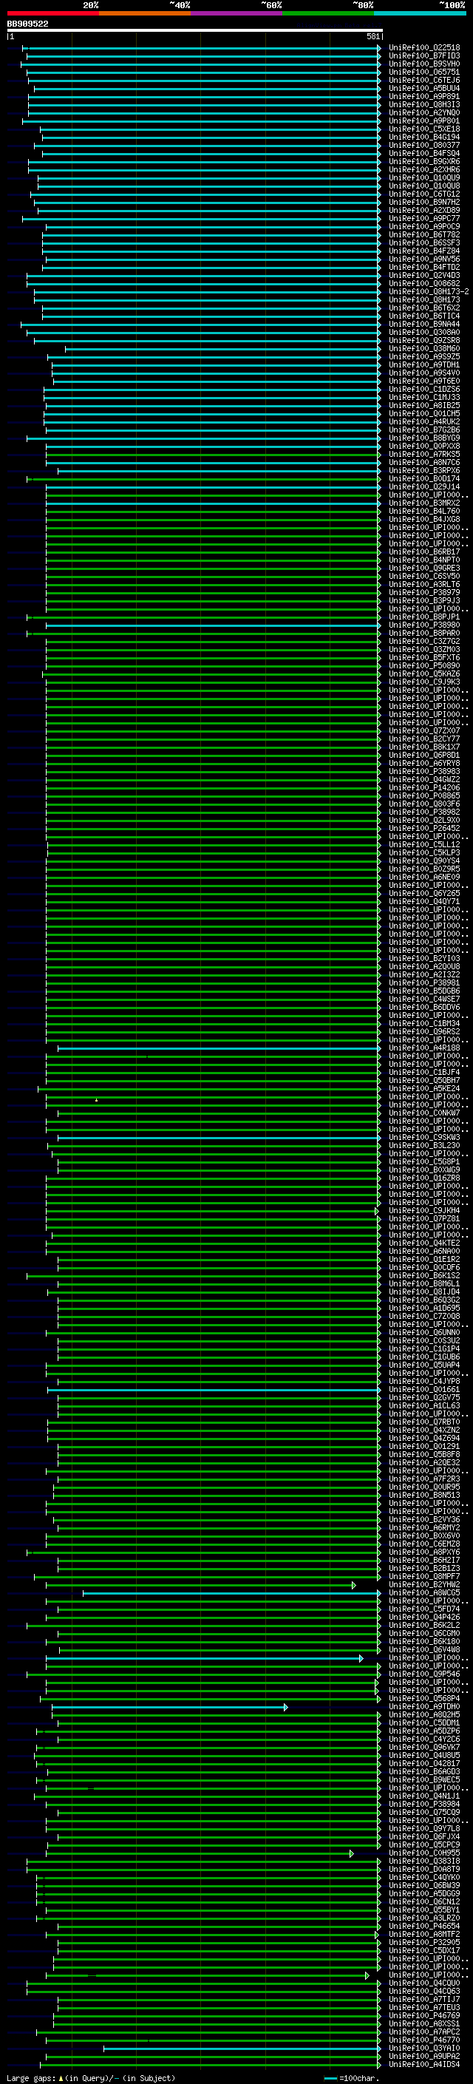
Task: Select hit label UniRef100_C6TEJ6
Action: tap(423, 80)
